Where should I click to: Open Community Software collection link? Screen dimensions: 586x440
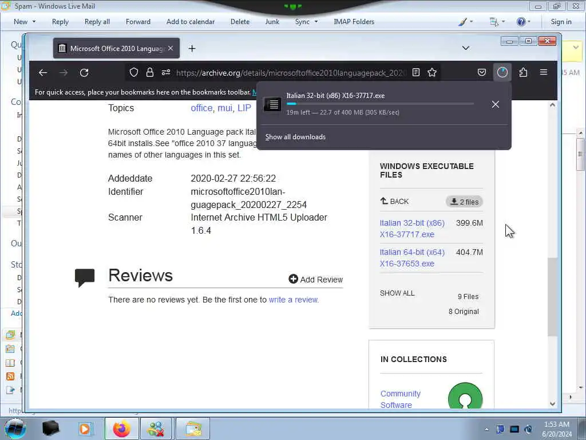click(400, 399)
